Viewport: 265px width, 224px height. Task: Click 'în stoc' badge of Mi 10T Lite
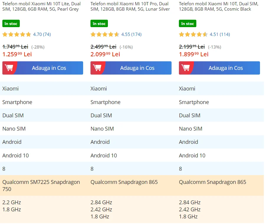coord(11,24)
